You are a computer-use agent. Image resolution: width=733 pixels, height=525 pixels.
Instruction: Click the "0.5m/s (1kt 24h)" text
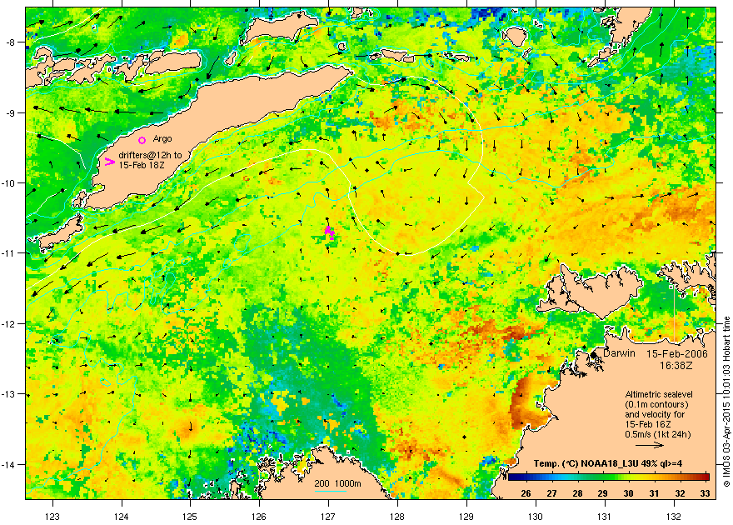pos(658,434)
